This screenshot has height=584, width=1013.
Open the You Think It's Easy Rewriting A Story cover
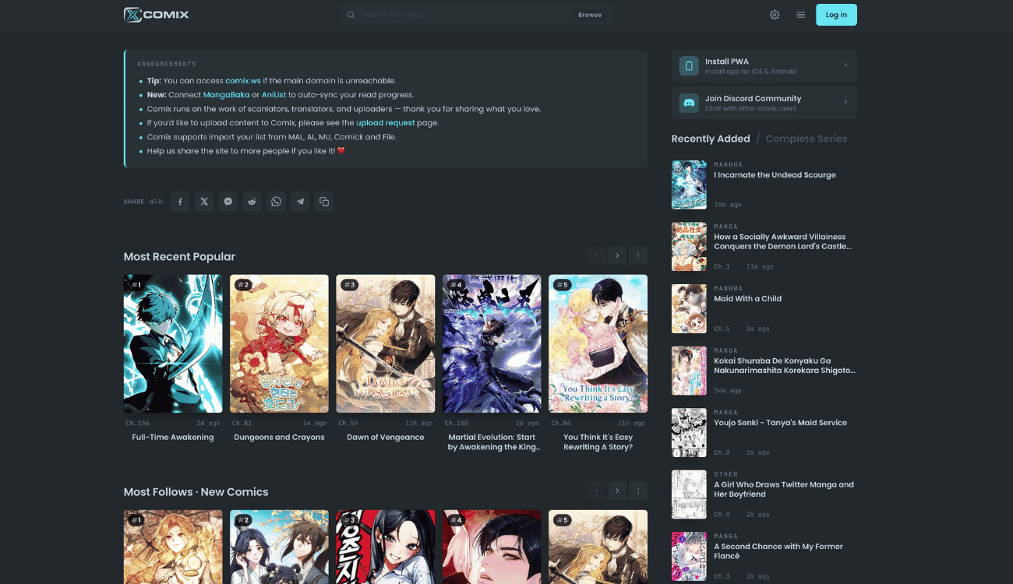598,343
